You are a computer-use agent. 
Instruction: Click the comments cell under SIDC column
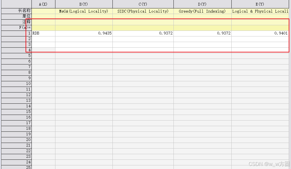pos(143,22)
